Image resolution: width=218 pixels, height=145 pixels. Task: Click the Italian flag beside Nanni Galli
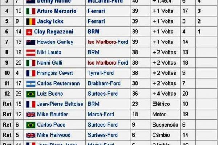(x=31, y=63)
